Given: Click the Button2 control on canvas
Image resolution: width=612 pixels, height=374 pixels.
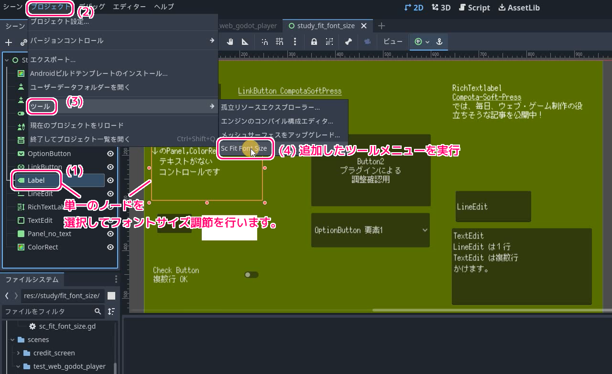Looking at the screenshot, I should tap(371, 170).
